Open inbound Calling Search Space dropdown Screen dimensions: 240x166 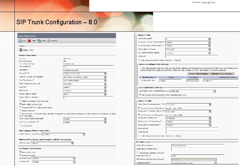pos(188,49)
